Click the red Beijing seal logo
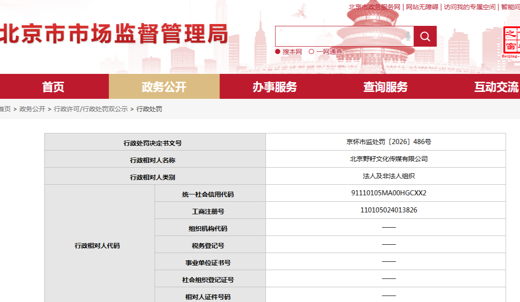 (x=511, y=42)
